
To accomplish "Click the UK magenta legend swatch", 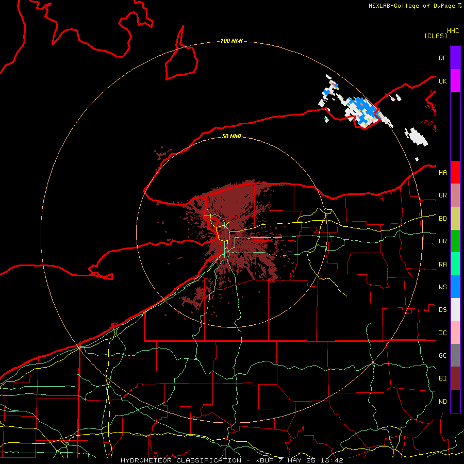I will pyautogui.click(x=455, y=81).
